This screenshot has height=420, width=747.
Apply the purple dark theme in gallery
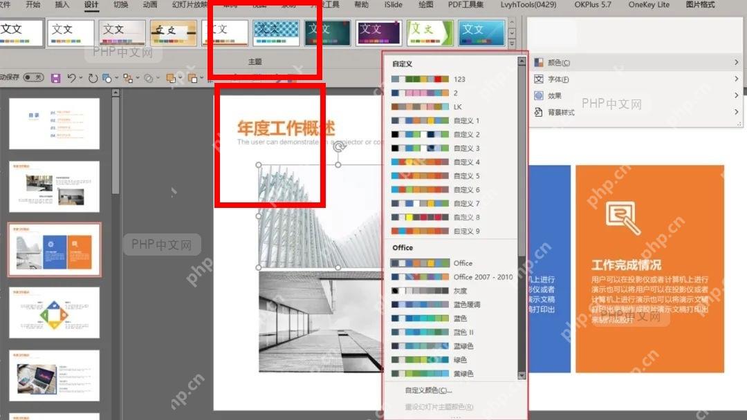coord(379,32)
